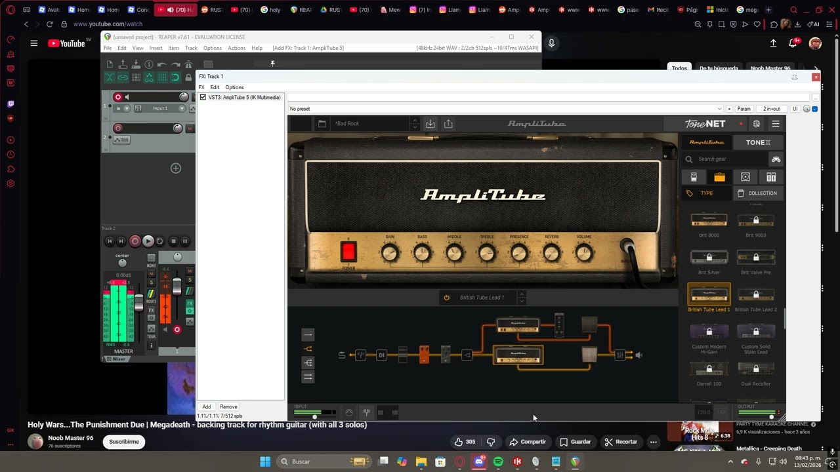Open the Input 1 dropdown on track 1
This screenshot has width=840, height=472.
click(x=160, y=108)
